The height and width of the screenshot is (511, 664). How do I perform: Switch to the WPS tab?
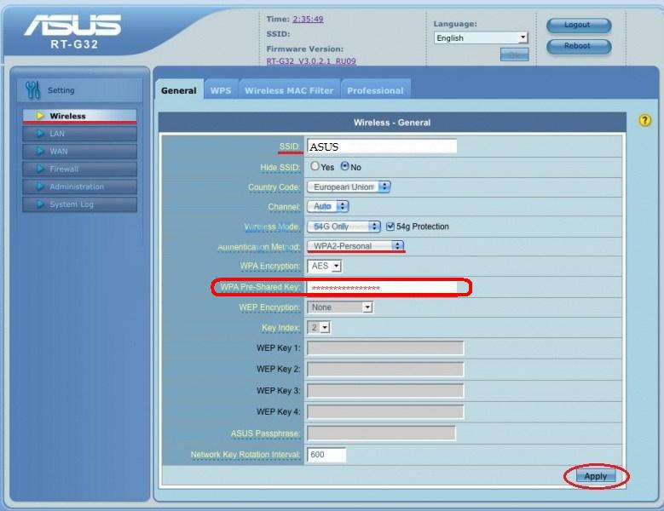pyautogui.click(x=221, y=90)
